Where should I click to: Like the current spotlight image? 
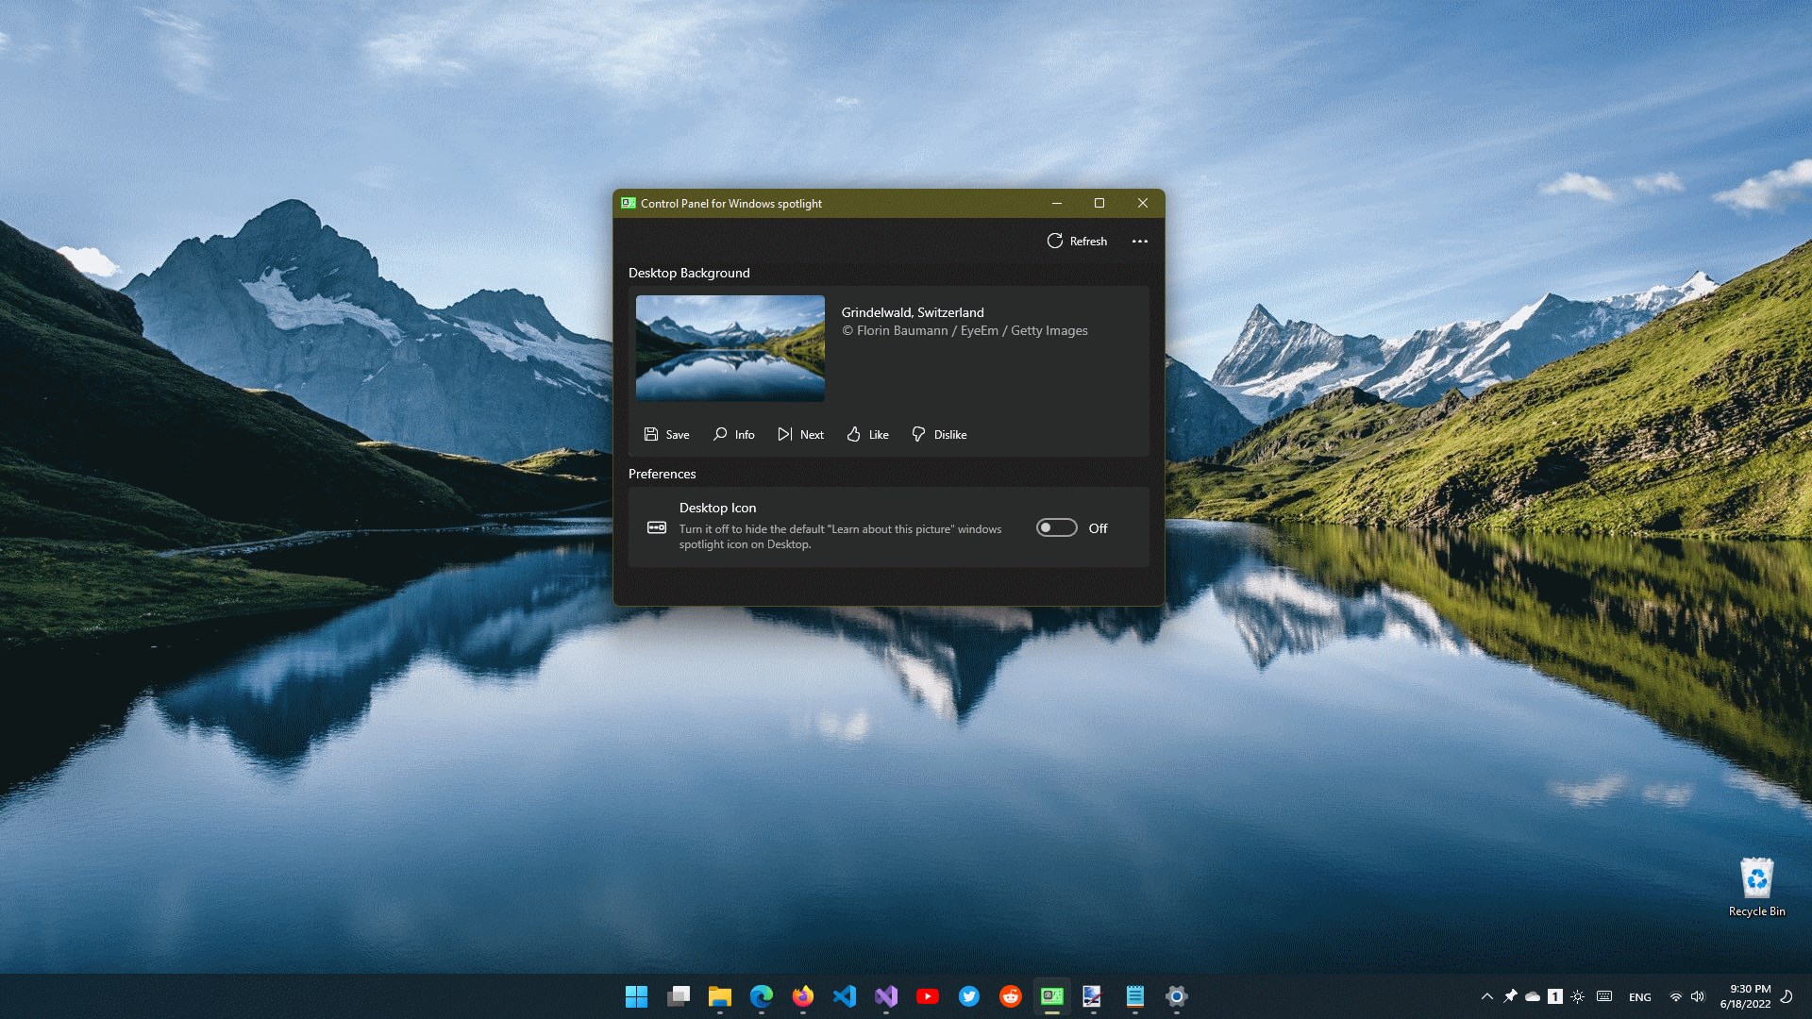pos(867,434)
